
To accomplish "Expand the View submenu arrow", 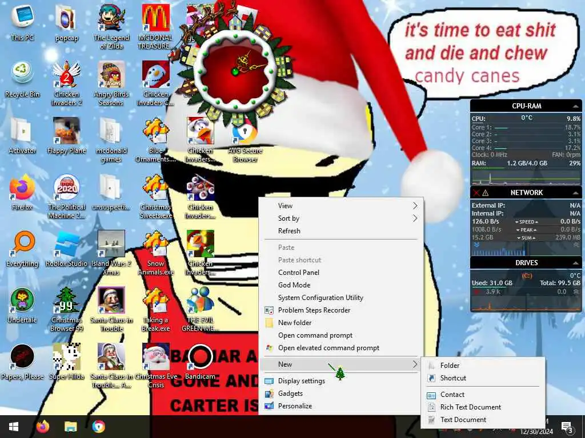I will 415,205.
